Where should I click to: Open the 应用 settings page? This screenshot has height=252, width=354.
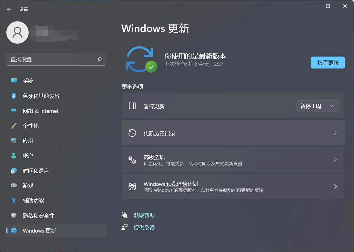coord(56,141)
